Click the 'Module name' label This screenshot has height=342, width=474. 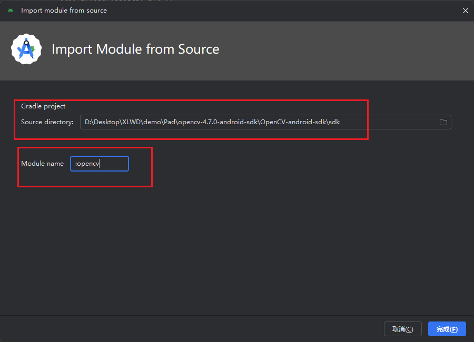42,164
